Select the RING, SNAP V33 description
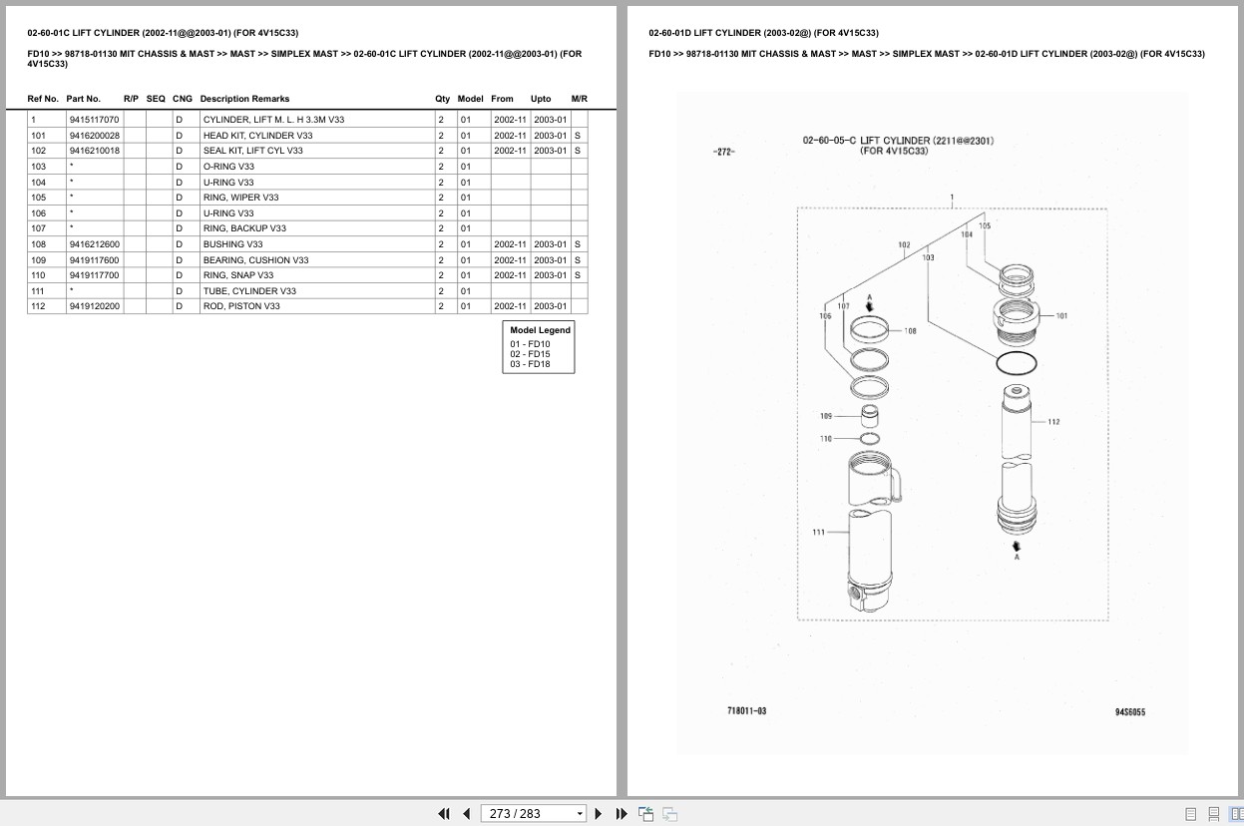The height and width of the screenshot is (826, 1244). pyautogui.click(x=237, y=275)
